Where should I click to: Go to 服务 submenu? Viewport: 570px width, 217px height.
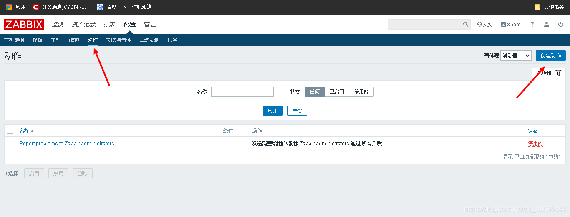pyautogui.click(x=173, y=40)
